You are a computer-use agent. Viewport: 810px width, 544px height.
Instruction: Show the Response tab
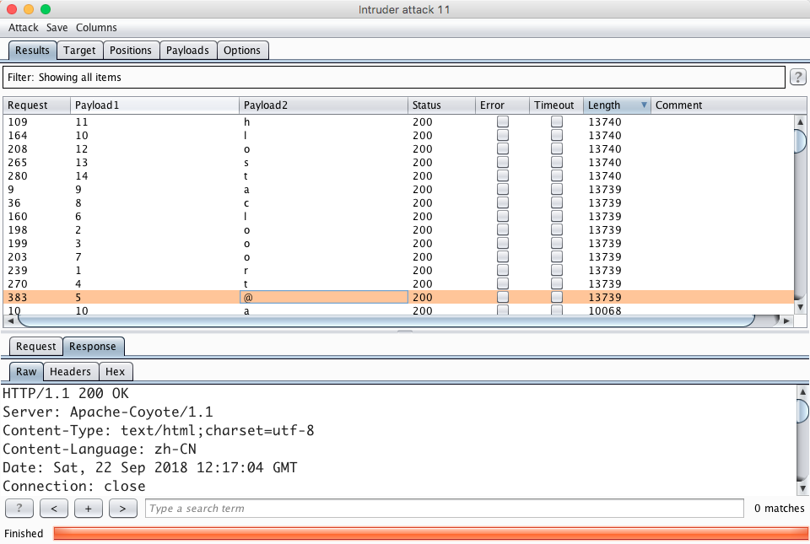[93, 347]
